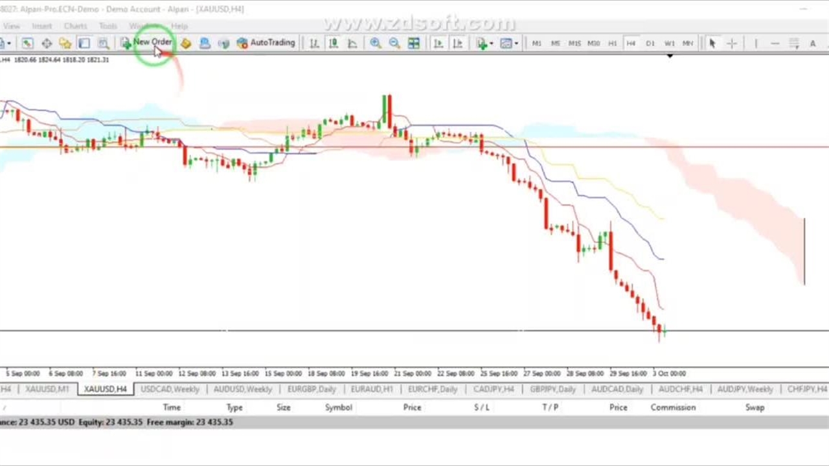Image resolution: width=829 pixels, height=466 pixels.
Task: Toggle the AutoTrading button
Action: (x=266, y=43)
